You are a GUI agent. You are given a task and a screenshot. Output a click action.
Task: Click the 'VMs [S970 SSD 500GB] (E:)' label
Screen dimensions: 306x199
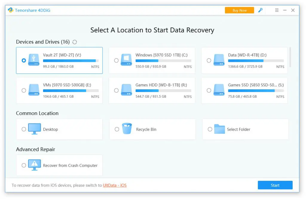(x=67, y=85)
